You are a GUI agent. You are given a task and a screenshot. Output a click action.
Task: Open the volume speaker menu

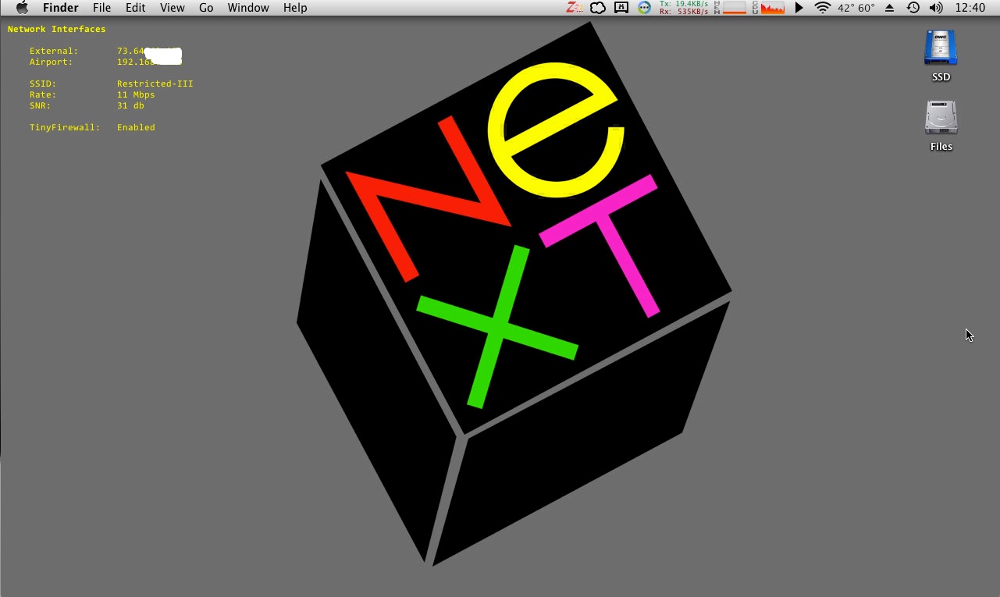pos(936,8)
